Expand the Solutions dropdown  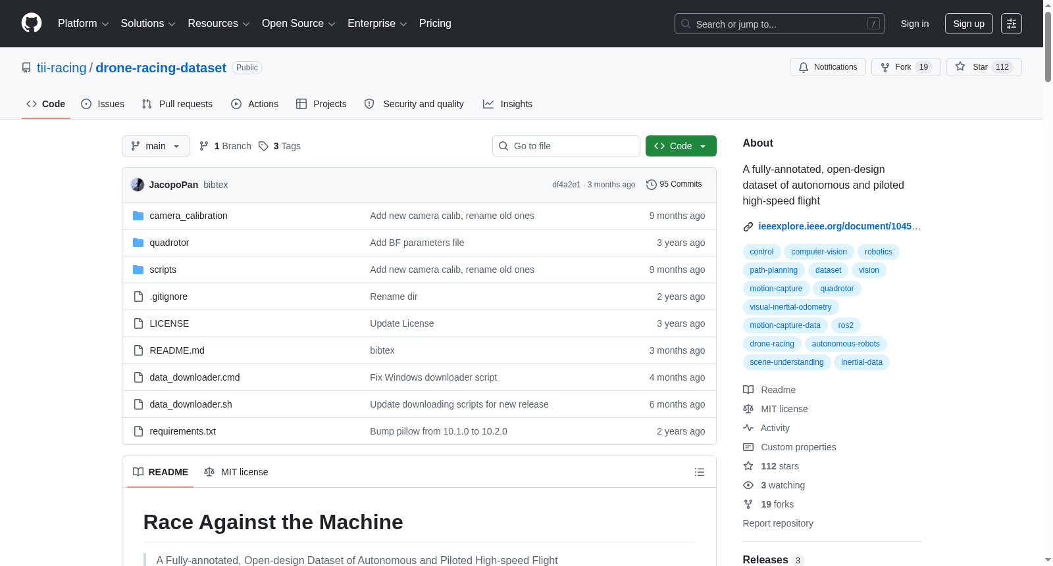point(148,24)
